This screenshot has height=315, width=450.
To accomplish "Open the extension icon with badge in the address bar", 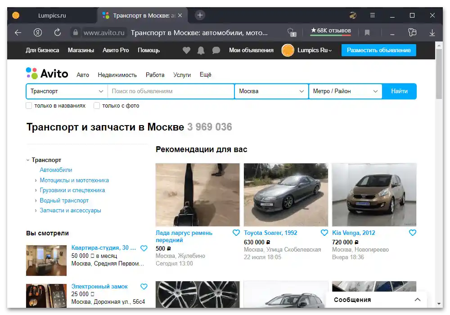I will 292,32.
